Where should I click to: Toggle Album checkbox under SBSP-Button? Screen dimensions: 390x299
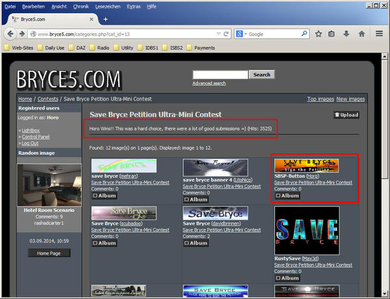(278, 195)
